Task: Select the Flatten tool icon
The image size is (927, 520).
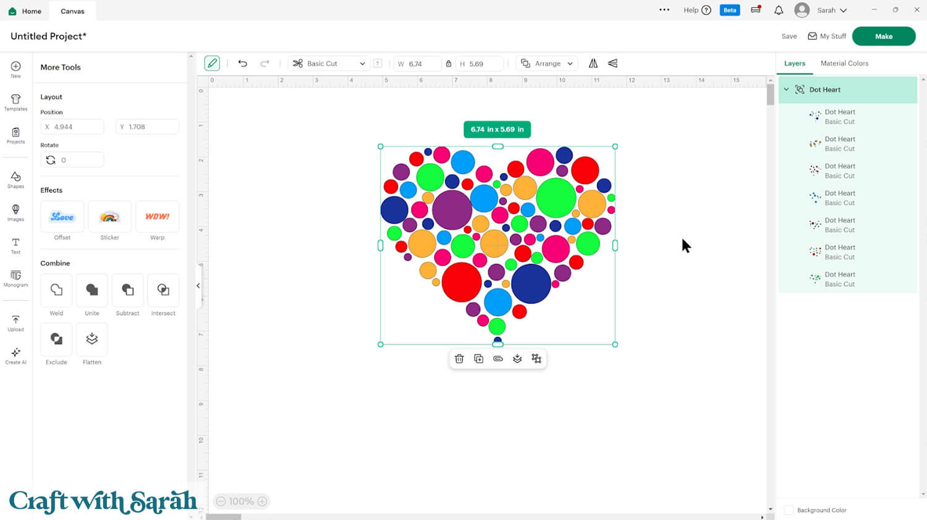Action: tap(92, 339)
